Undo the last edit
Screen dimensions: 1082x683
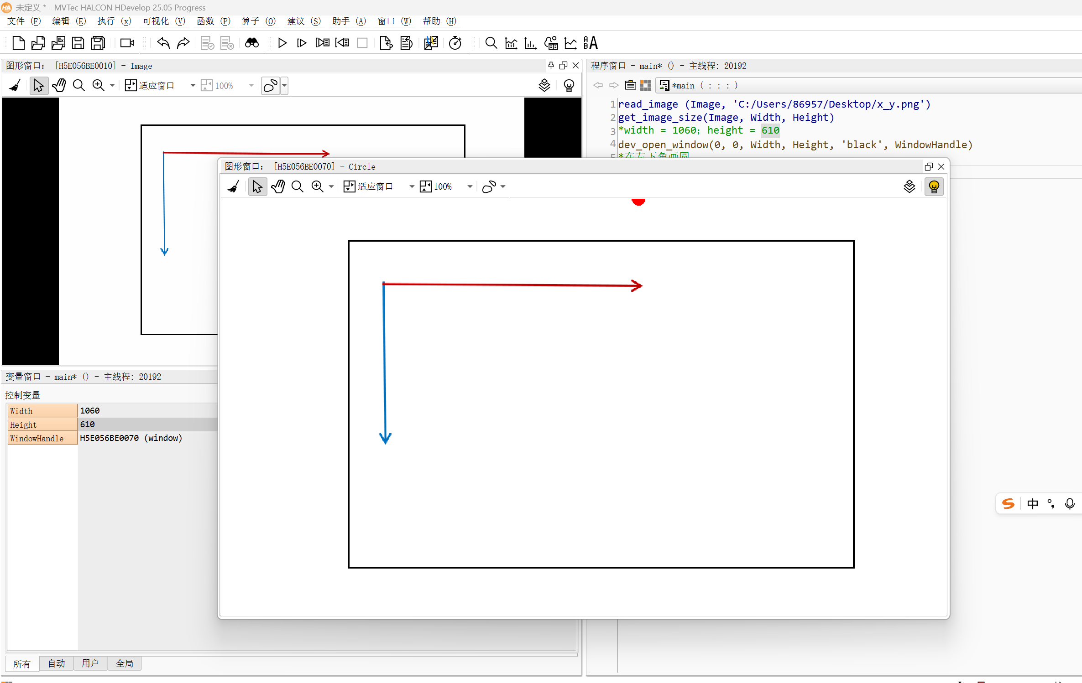point(163,43)
